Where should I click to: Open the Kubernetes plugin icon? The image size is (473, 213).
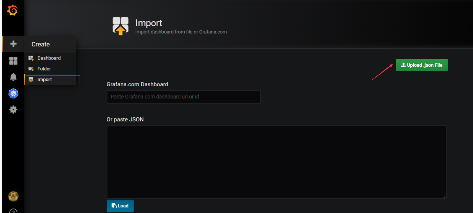pyautogui.click(x=13, y=93)
